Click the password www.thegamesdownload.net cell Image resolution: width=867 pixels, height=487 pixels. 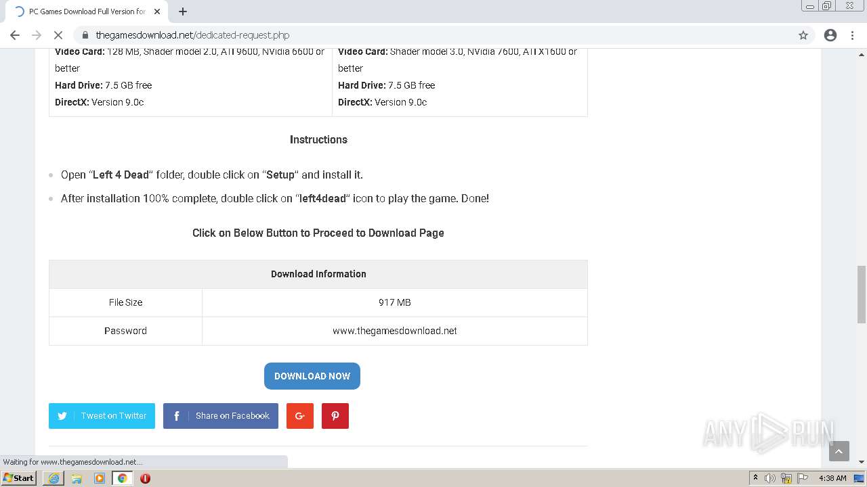pyautogui.click(x=395, y=331)
